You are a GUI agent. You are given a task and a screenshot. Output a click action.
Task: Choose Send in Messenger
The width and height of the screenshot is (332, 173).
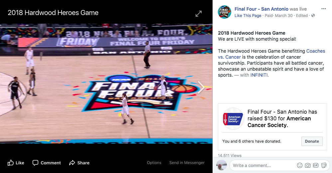coord(187,163)
